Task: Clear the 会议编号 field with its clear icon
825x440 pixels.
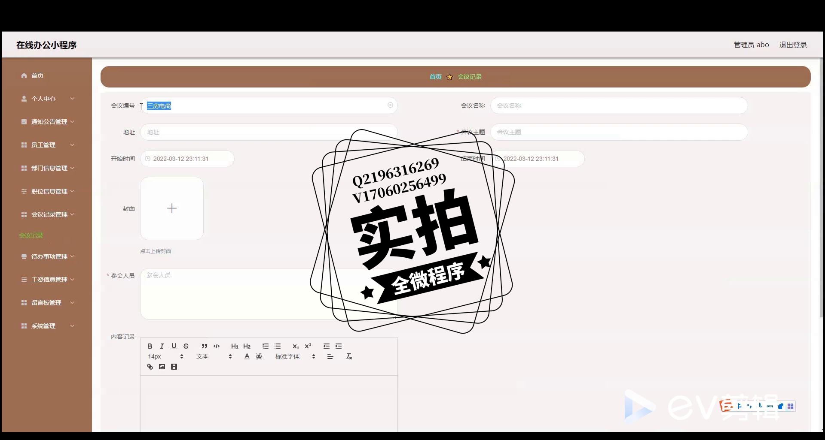Action: click(390, 105)
